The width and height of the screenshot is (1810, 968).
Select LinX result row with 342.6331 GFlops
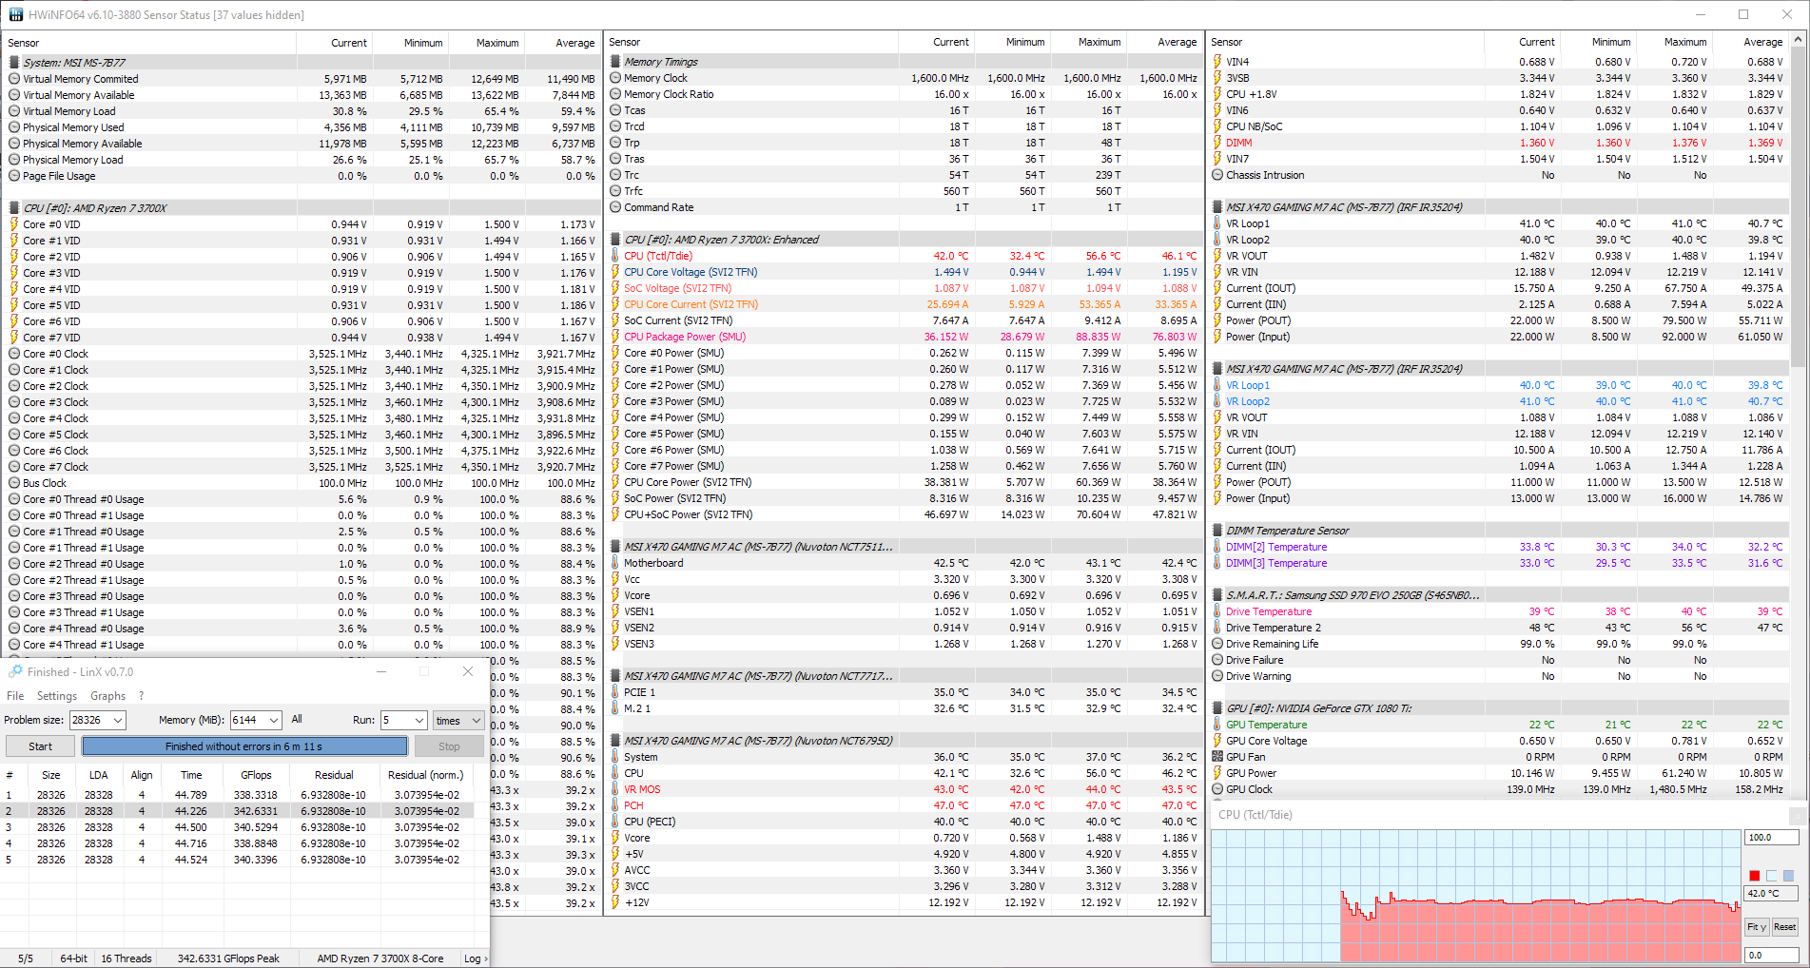237,811
